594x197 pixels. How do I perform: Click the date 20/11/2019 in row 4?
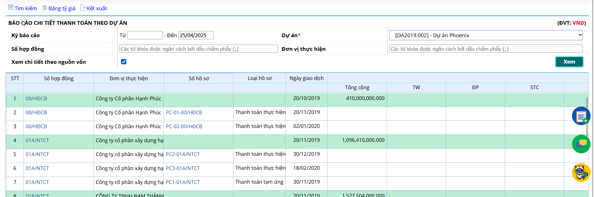306,140
